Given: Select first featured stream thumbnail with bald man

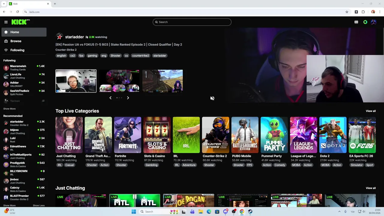Looking at the screenshot, I should pos(76,81).
